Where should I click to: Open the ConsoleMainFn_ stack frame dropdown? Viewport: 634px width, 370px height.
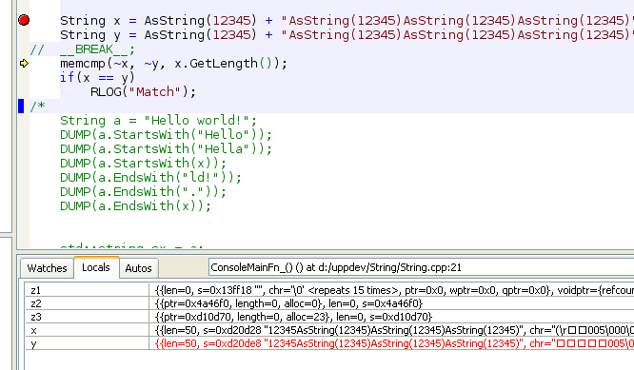(422, 267)
